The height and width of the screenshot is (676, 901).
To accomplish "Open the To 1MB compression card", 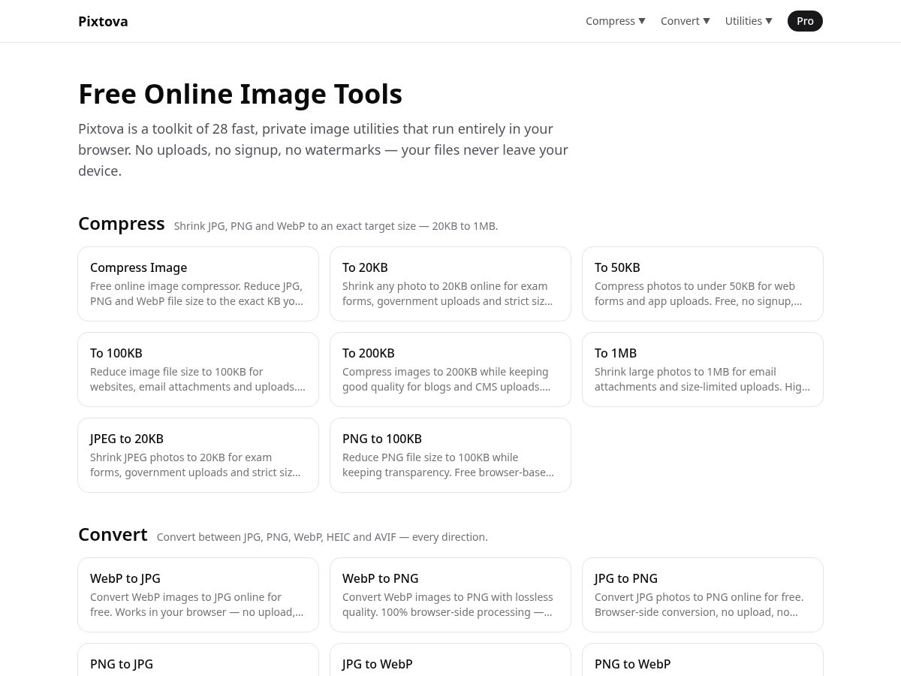I will (703, 370).
